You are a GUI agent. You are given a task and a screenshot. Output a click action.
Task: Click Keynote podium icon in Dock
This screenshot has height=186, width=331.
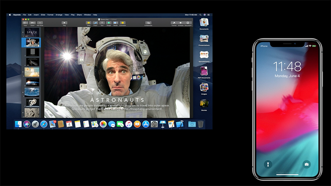[163, 124]
